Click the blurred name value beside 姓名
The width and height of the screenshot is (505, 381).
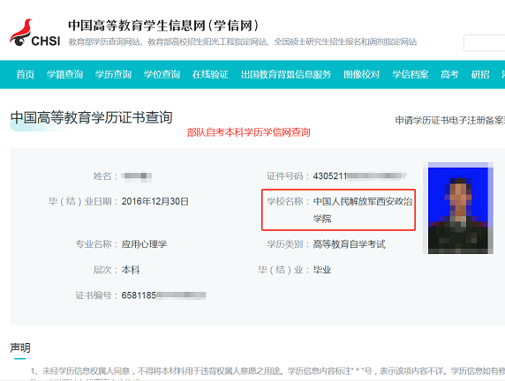coord(137,176)
